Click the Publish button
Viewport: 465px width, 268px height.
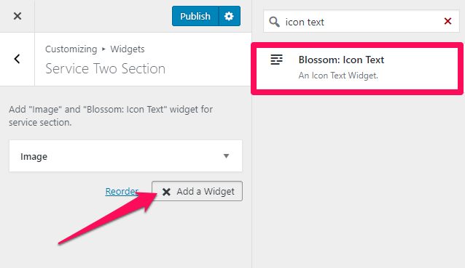tap(195, 16)
